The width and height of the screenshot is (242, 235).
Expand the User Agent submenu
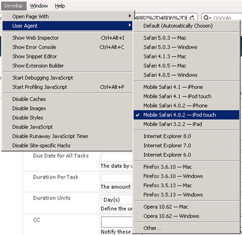[67, 26]
